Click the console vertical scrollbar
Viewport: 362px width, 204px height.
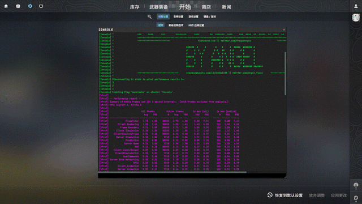coord(285,73)
